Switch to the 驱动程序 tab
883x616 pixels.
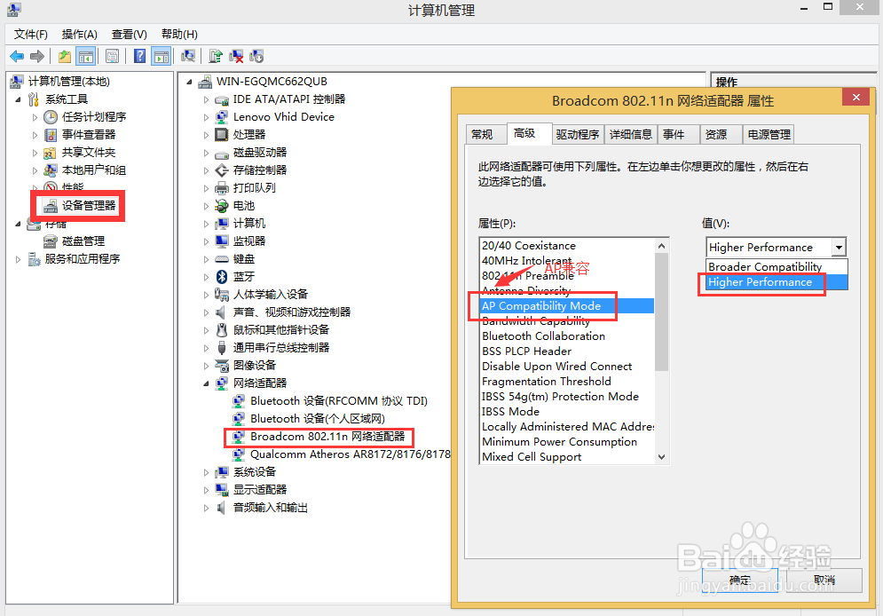point(577,135)
